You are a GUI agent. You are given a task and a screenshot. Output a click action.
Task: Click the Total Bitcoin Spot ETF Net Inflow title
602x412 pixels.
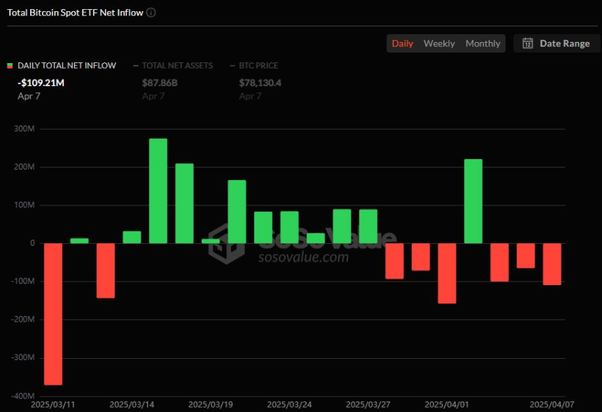[75, 13]
